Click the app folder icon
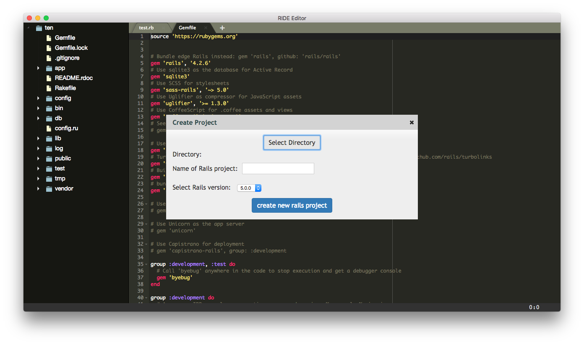The image size is (584, 345). point(49,68)
